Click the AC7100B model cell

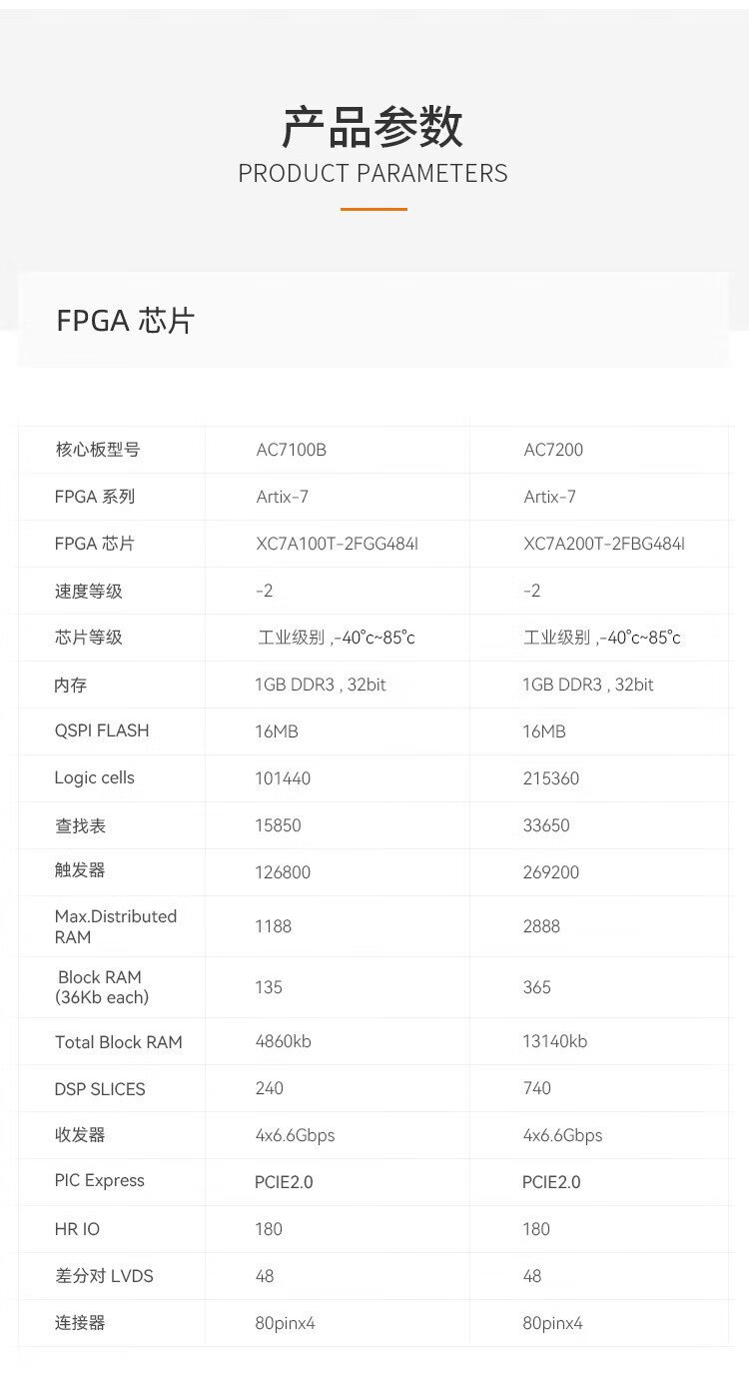click(x=291, y=450)
